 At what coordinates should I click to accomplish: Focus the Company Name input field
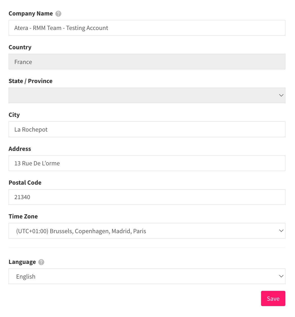point(147,28)
